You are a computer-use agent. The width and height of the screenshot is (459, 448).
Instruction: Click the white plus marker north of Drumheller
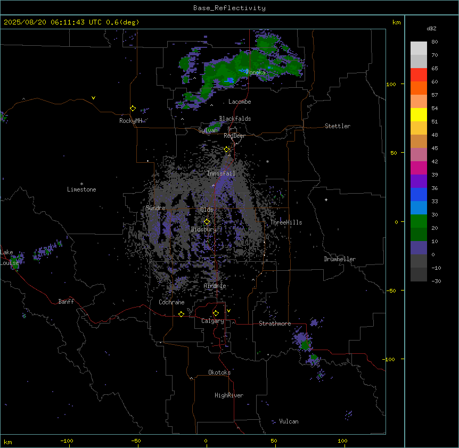click(326, 200)
